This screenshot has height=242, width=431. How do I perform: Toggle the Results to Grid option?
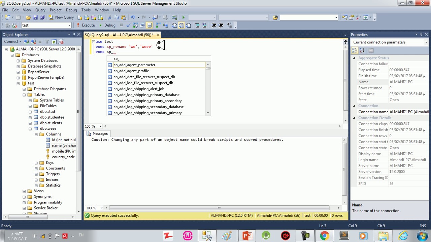pyautogui.click(x=181, y=25)
